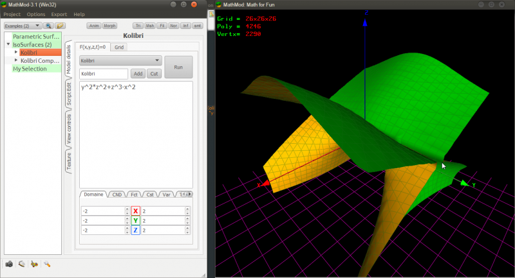Image resolution: width=515 pixels, height=278 pixels.
Task: Open the Examples (2) dropdown
Action: tap(23, 26)
